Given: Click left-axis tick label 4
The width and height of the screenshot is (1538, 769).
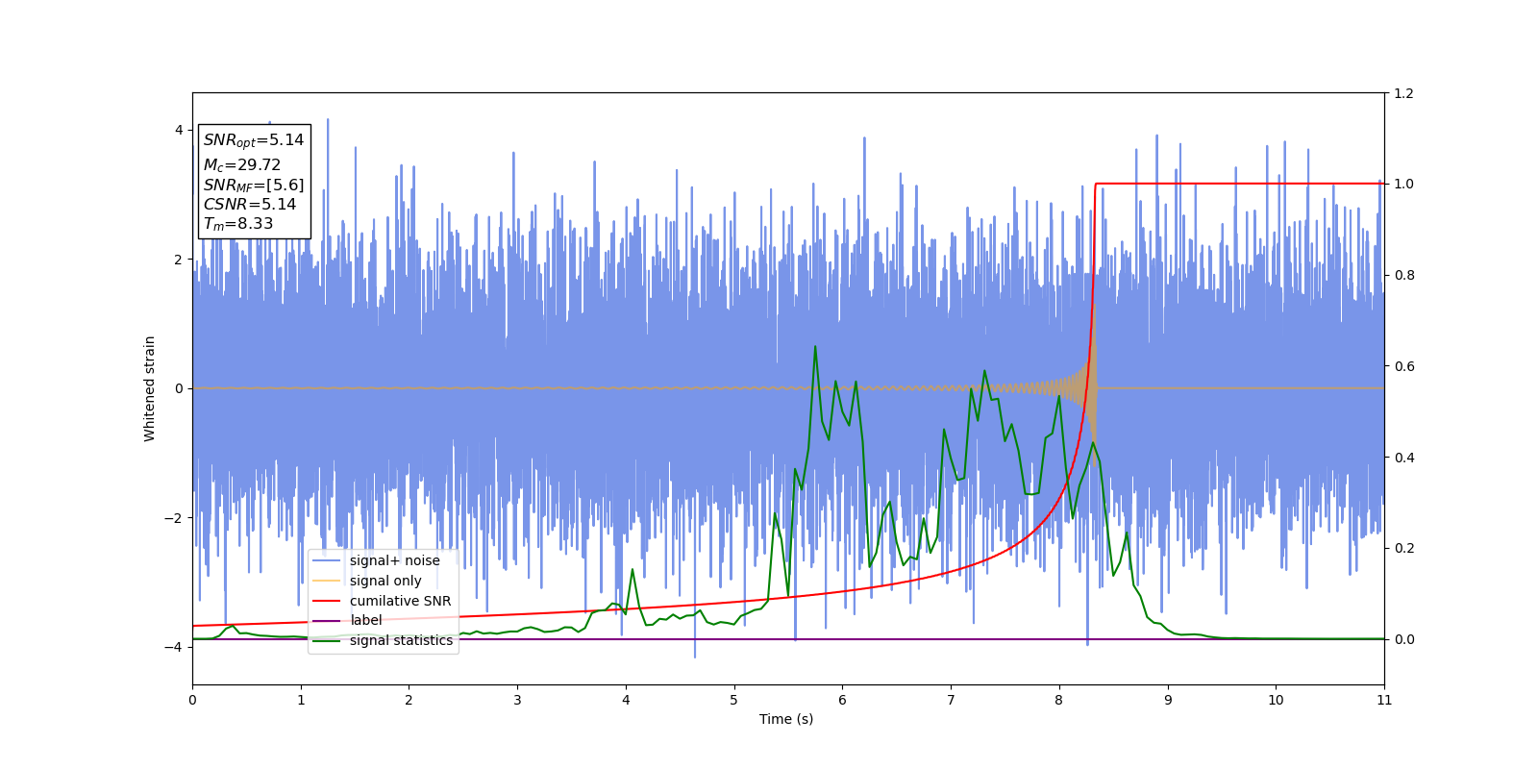Looking at the screenshot, I should click(179, 130).
